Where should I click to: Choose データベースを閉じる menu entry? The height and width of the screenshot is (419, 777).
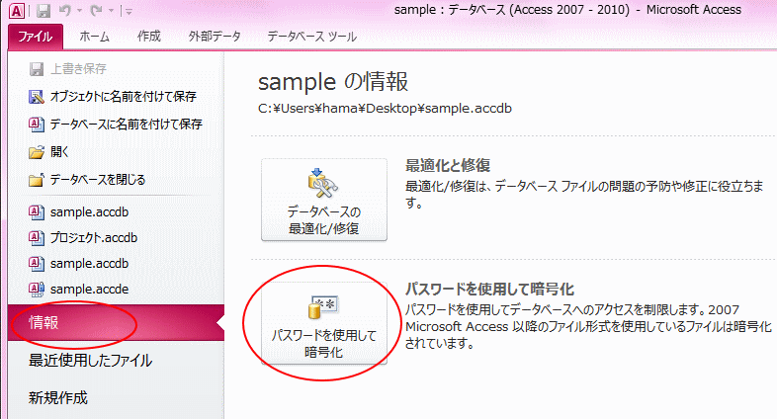click(x=98, y=179)
